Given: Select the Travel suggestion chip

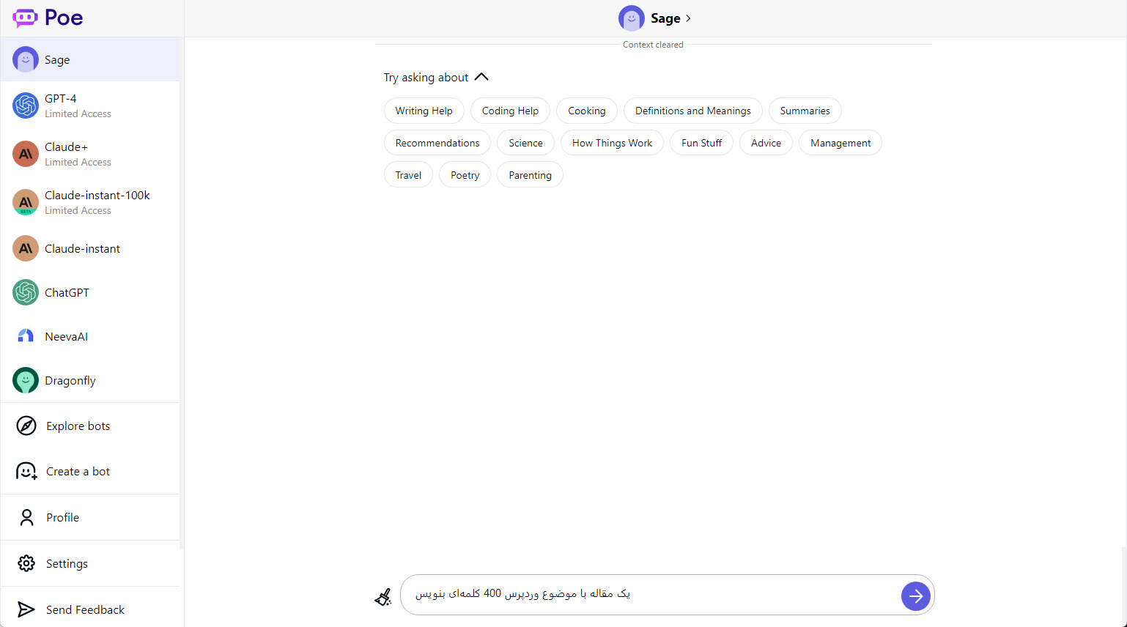Looking at the screenshot, I should pos(409,175).
